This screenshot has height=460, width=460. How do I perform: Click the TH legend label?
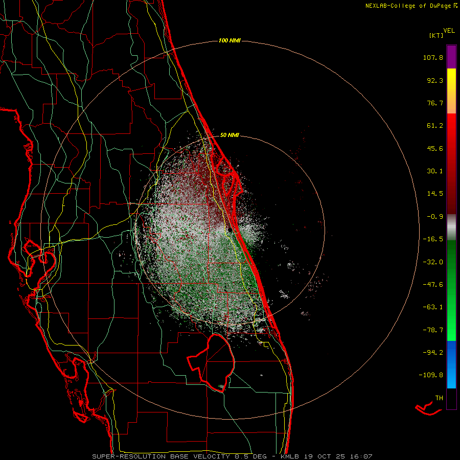pyautogui.click(x=439, y=398)
